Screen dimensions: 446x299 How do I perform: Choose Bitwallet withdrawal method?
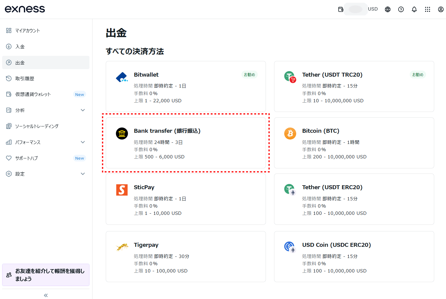coord(186,87)
